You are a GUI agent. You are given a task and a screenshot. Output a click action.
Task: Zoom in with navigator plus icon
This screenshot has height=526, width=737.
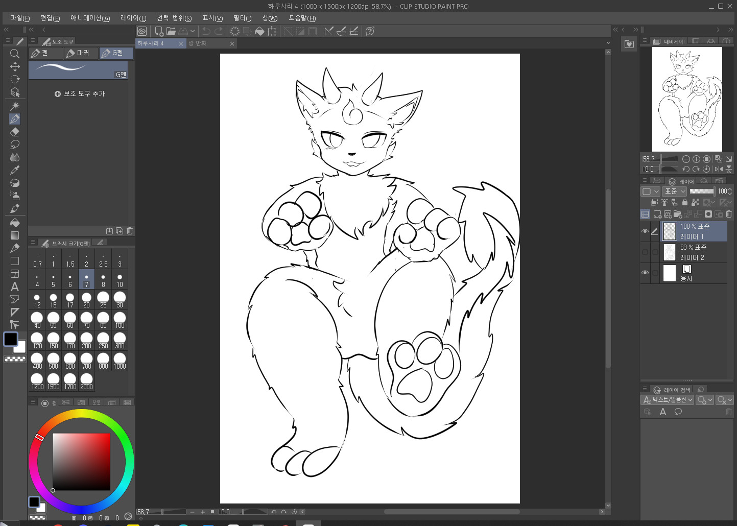(696, 159)
